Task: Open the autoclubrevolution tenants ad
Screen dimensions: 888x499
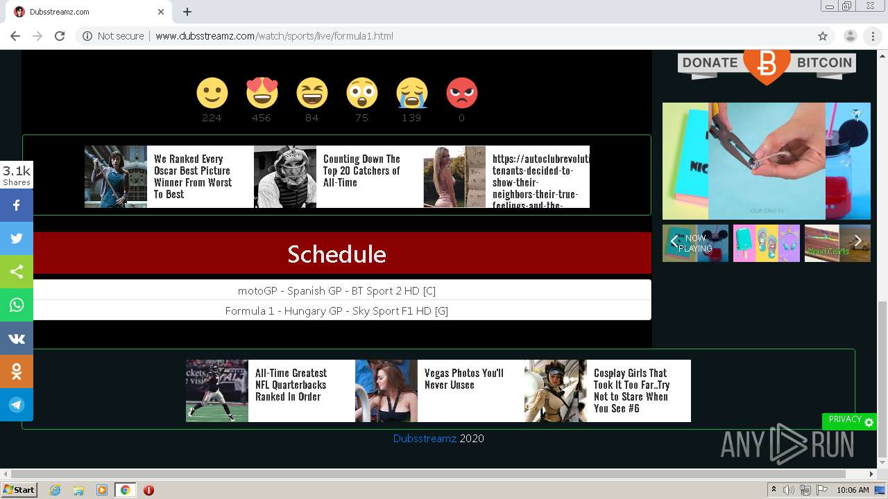Action: (x=506, y=177)
